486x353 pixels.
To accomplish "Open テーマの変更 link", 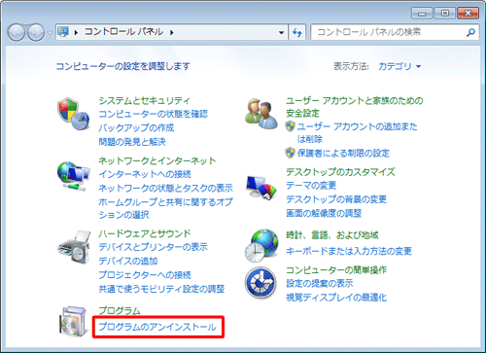I will point(311,186).
